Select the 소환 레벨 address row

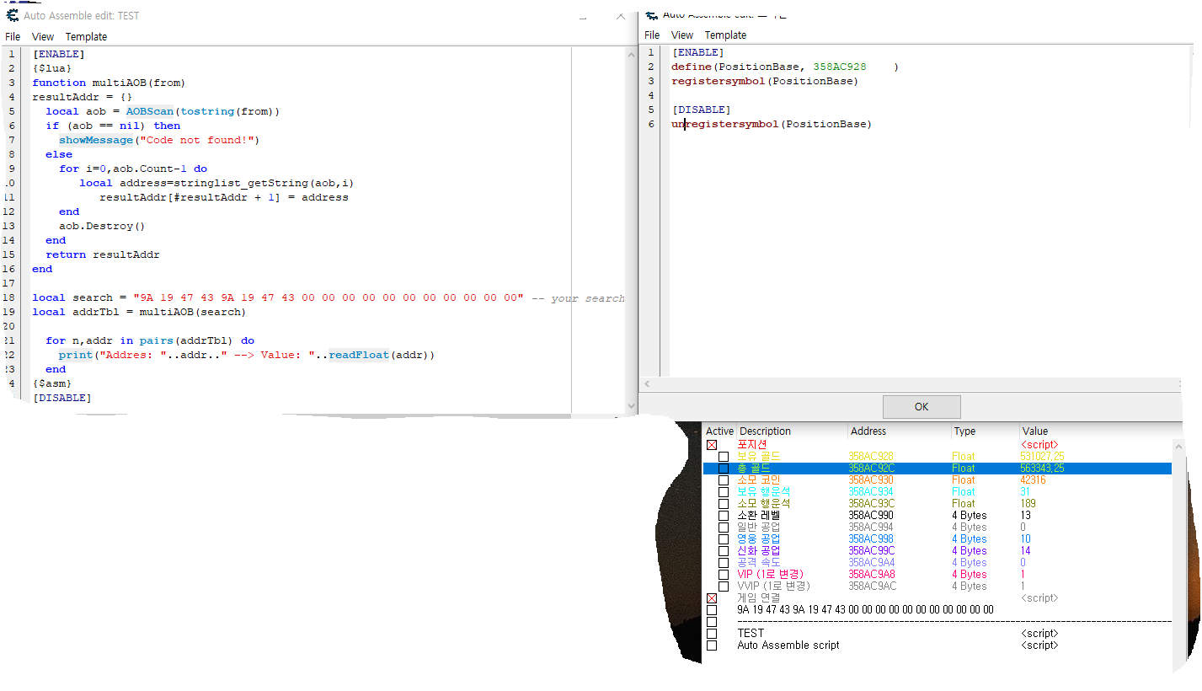coord(870,516)
